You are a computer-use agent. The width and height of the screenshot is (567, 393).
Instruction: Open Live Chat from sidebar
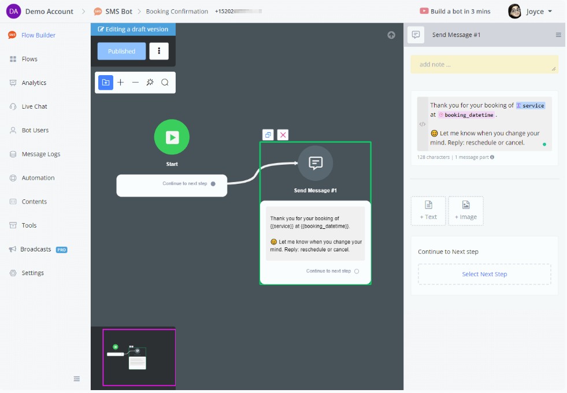[x=28, y=107]
